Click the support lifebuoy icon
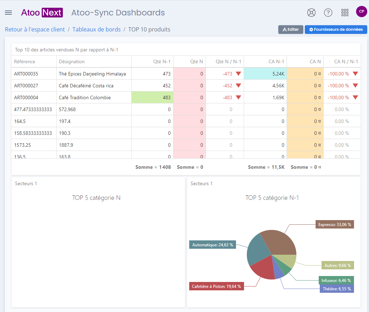 [x=311, y=13]
